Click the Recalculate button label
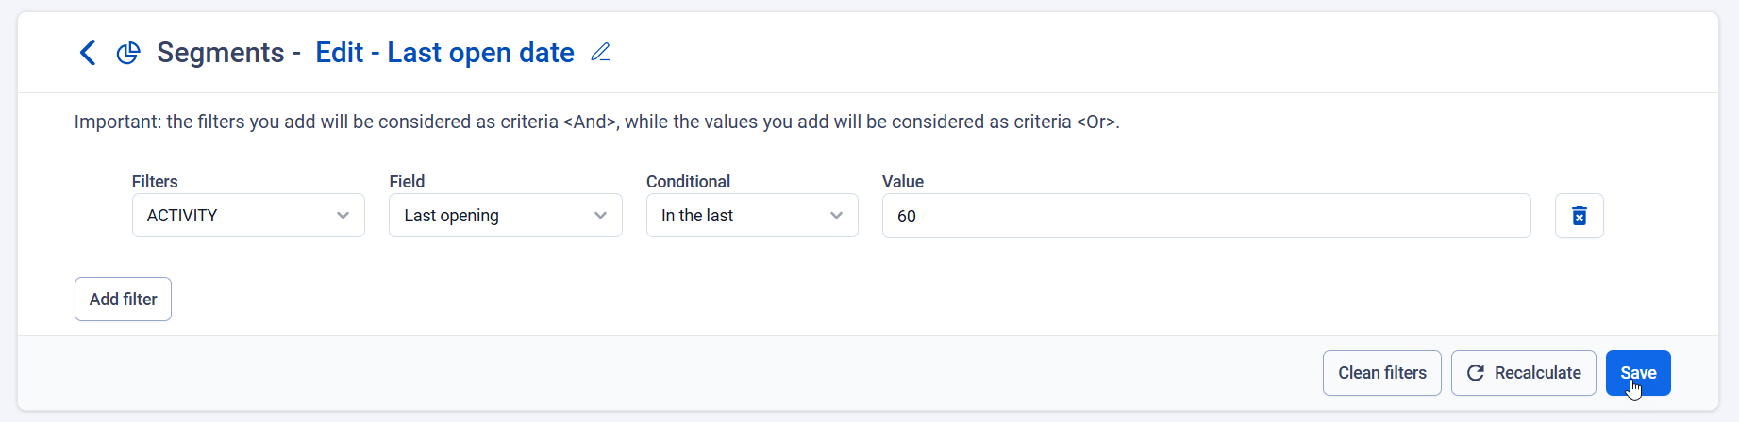Screen dimensions: 1739x422 pyautogui.click(x=1537, y=373)
